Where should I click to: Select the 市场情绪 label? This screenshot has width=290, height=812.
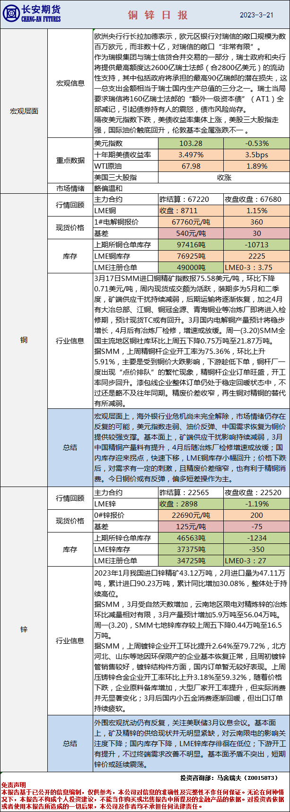pos(70,189)
